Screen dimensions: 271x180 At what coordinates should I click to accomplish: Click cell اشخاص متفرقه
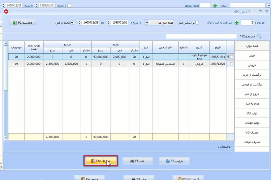pyautogui.click(x=165, y=64)
